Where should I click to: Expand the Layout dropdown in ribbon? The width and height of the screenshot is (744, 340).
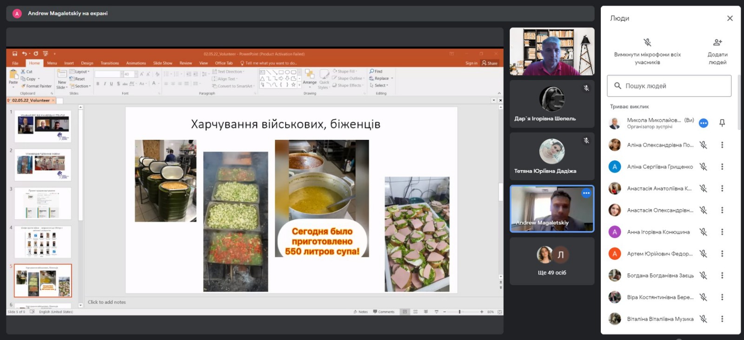(x=81, y=72)
